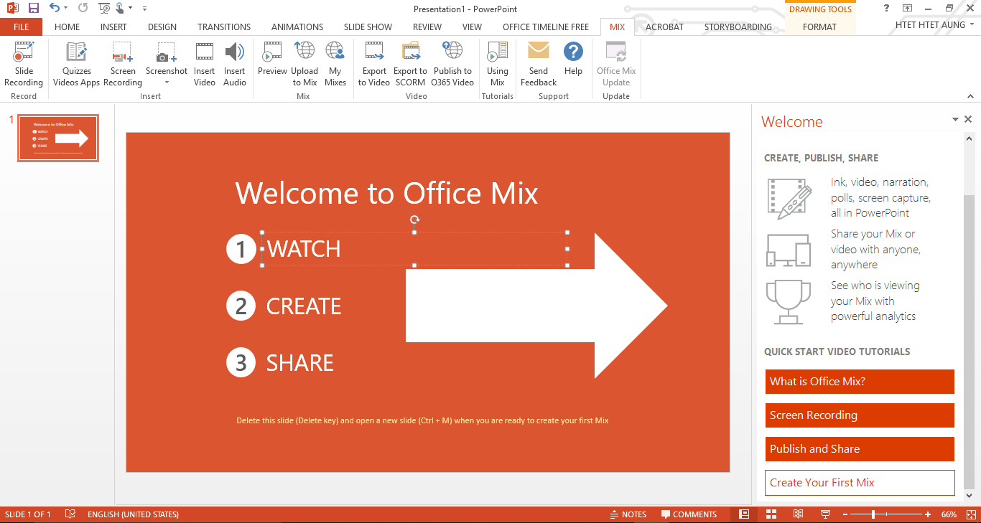The image size is (981, 523).
Task: Open Drawing Tools FORMAT tab
Action: click(819, 27)
